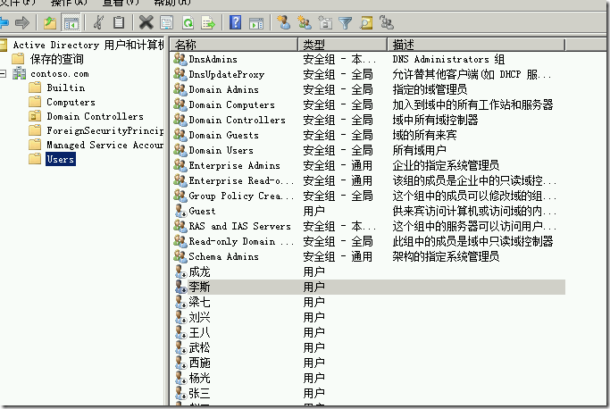Select the Domain Guests group row
Image resolution: width=610 pixels, height=409 pixels.
click(x=369, y=135)
